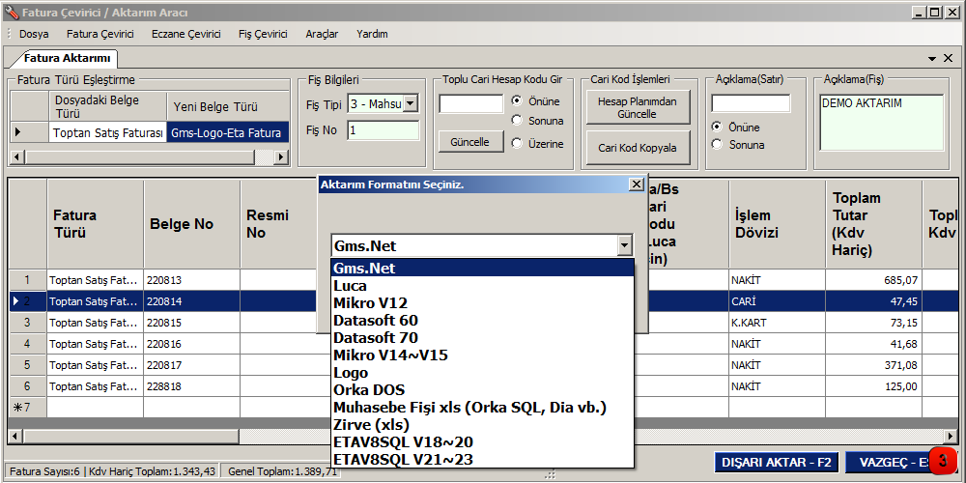Click the app wrench icon in title bar
This screenshot has width=966, height=483.
pyautogui.click(x=11, y=12)
